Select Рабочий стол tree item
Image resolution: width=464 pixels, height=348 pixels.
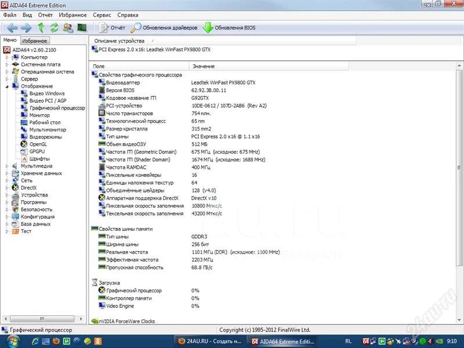[45, 122]
